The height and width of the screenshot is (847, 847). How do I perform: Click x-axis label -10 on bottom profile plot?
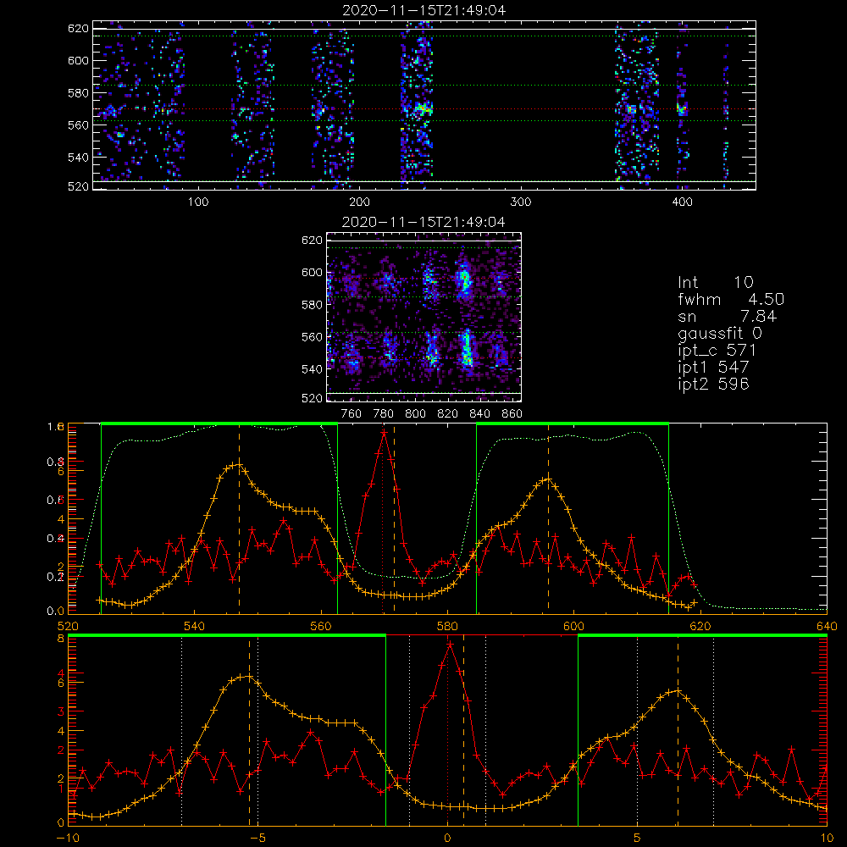click(x=68, y=839)
